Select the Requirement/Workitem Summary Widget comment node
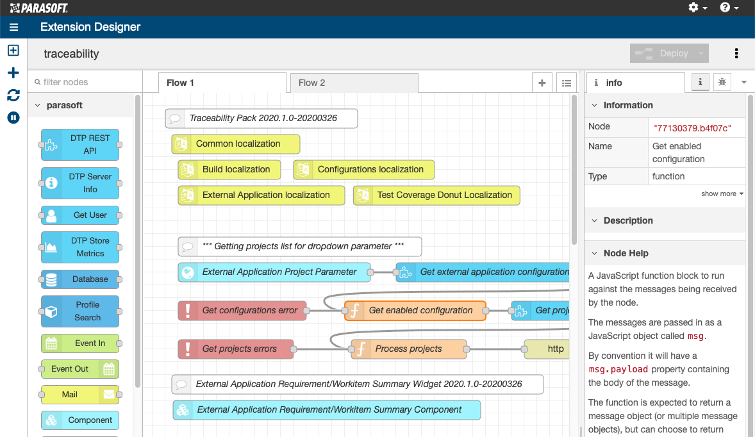The width and height of the screenshot is (755, 437). pyautogui.click(x=358, y=384)
